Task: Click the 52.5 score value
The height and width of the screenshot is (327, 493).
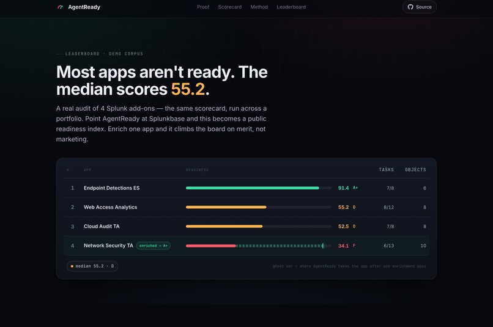Action: pyautogui.click(x=343, y=226)
